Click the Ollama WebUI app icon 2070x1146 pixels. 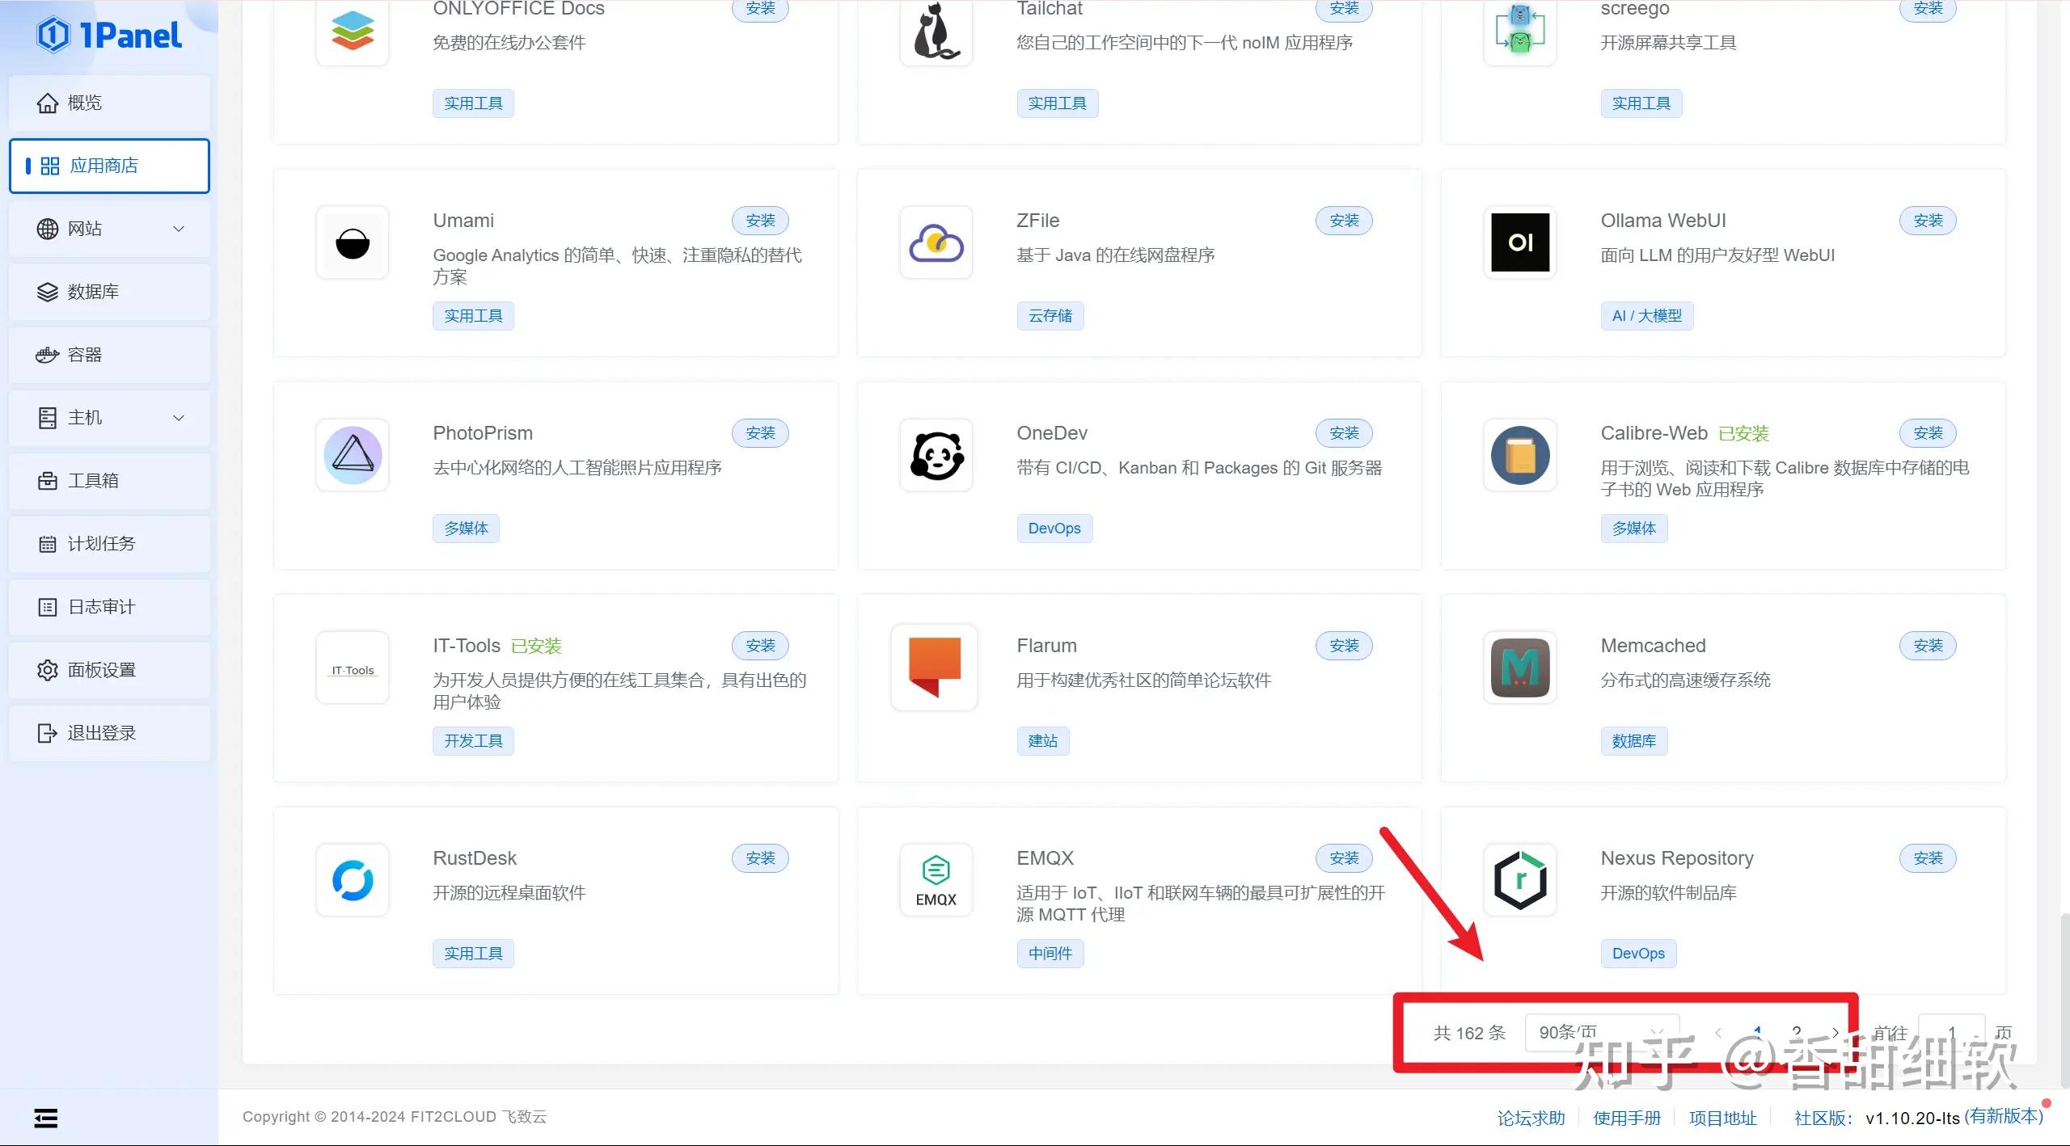(1519, 243)
